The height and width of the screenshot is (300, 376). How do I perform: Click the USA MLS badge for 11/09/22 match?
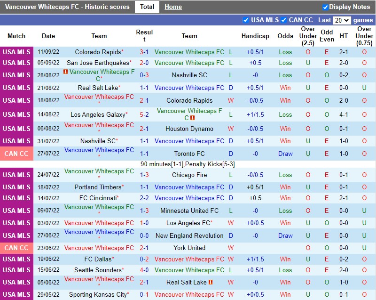tap(16, 52)
